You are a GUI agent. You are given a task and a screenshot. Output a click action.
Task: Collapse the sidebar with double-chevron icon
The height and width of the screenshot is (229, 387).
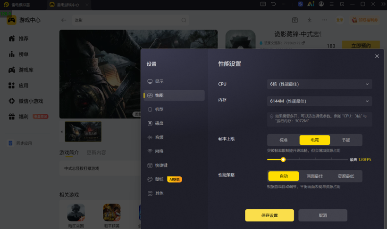tap(383, 4)
